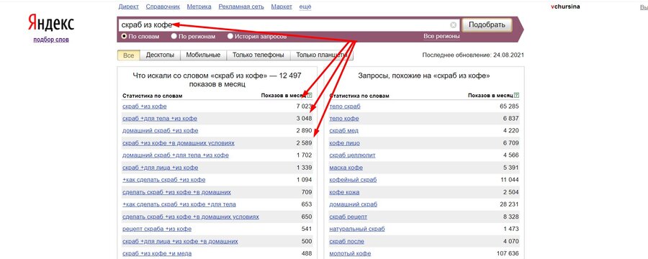The image size is (648, 259).
Task: Open query 'скраб +из кофе +и меда'
Action: click(157, 254)
